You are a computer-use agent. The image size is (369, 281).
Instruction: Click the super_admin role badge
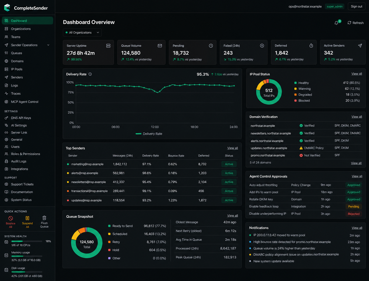click(x=335, y=6)
